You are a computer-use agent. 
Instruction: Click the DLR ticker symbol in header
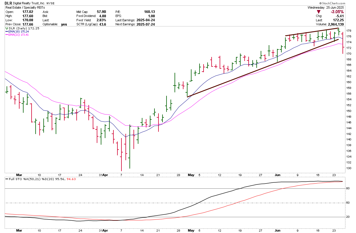tap(8, 3)
